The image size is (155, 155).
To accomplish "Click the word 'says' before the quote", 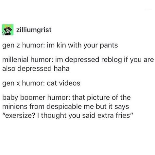I will tap(122, 107).
